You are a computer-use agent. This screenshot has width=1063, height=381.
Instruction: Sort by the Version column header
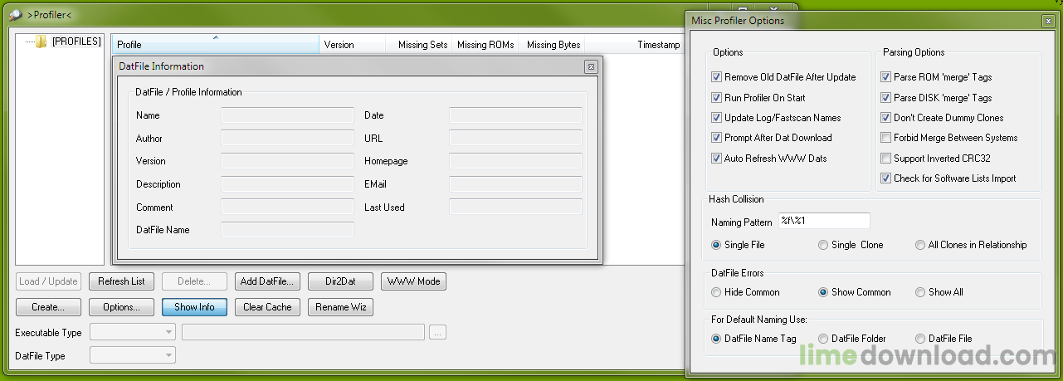pyautogui.click(x=353, y=45)
